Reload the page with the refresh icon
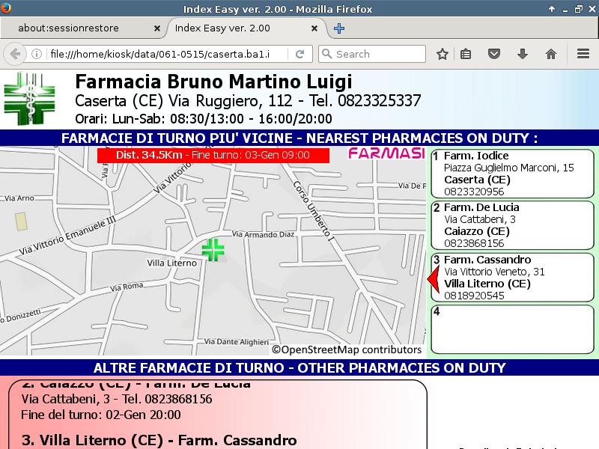The width and height of the screenshot is (599, 449). pyautogui.click(x=299, y=54)
